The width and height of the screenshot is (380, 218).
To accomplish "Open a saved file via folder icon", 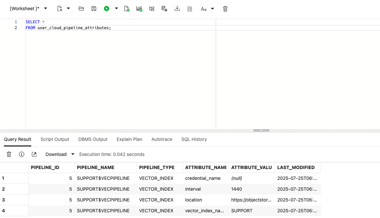I will [81, 9].
